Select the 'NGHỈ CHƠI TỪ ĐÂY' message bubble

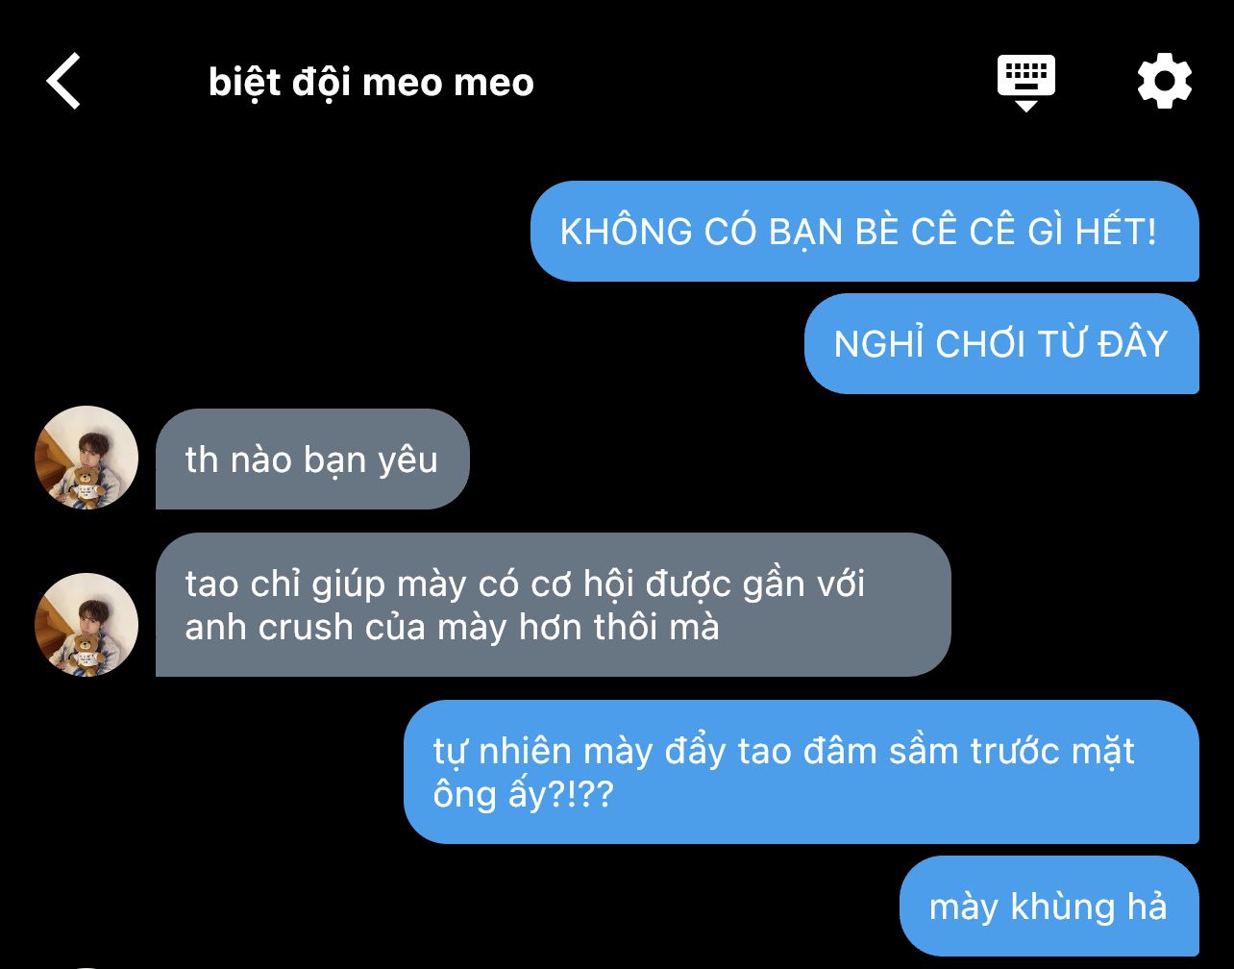[x=1001, y=343]
